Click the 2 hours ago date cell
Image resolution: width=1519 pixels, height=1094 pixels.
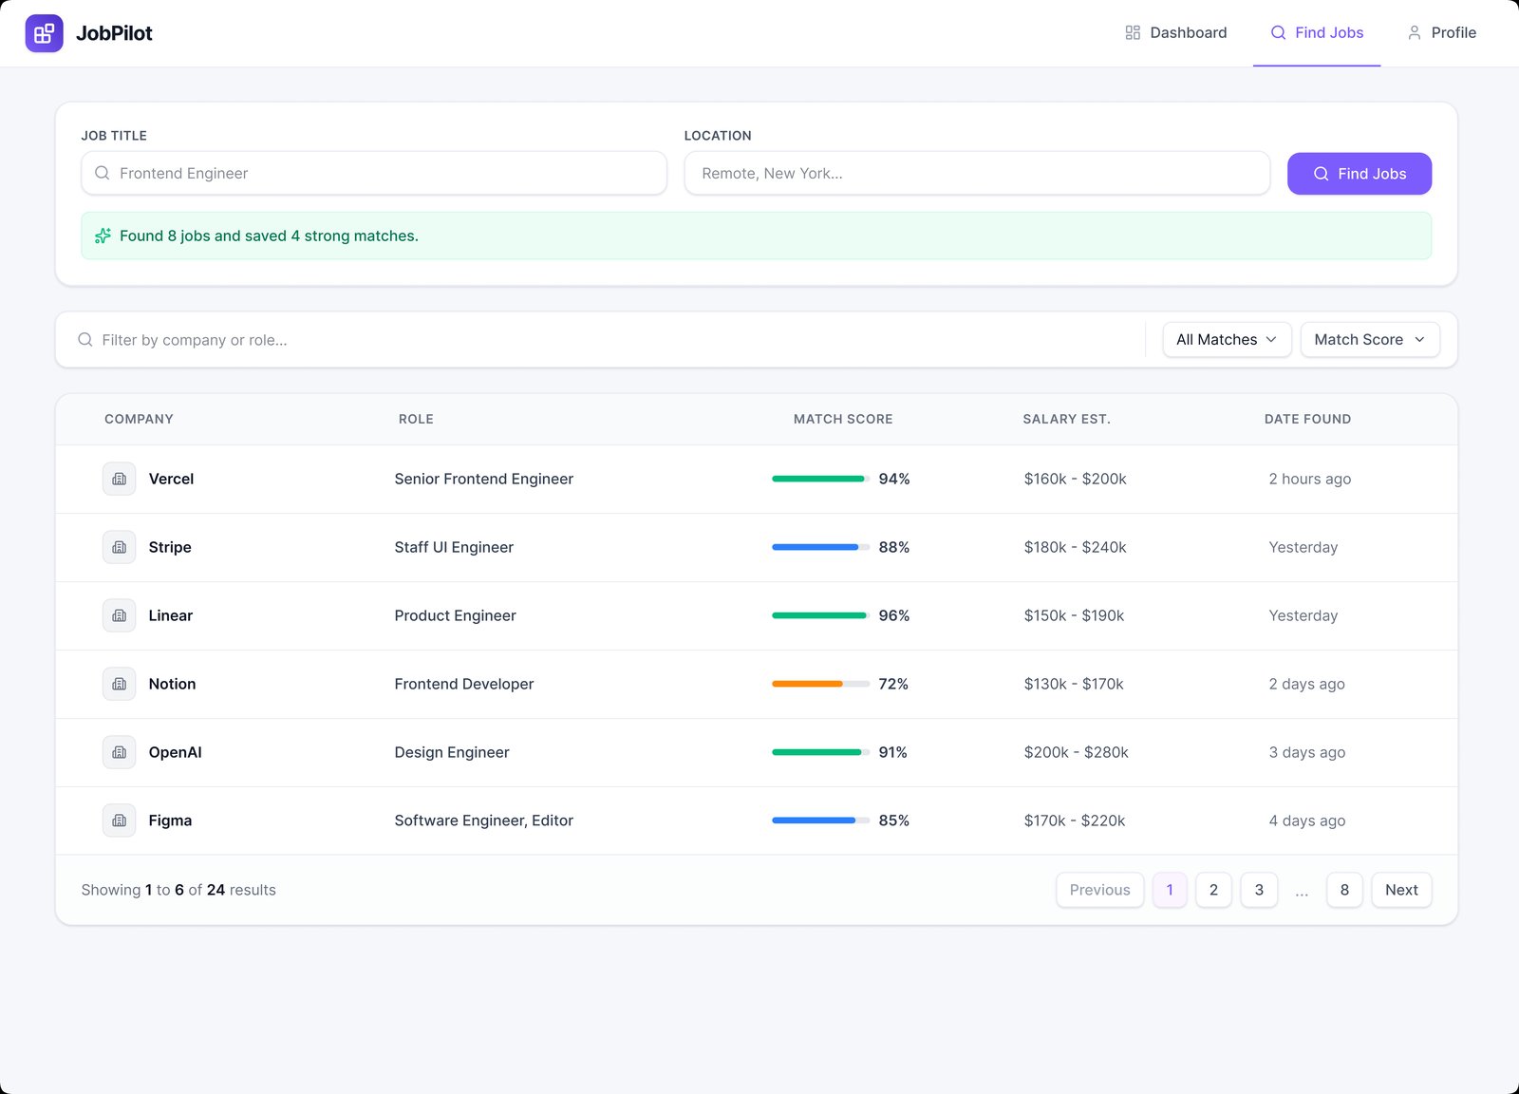point(1310,479)
